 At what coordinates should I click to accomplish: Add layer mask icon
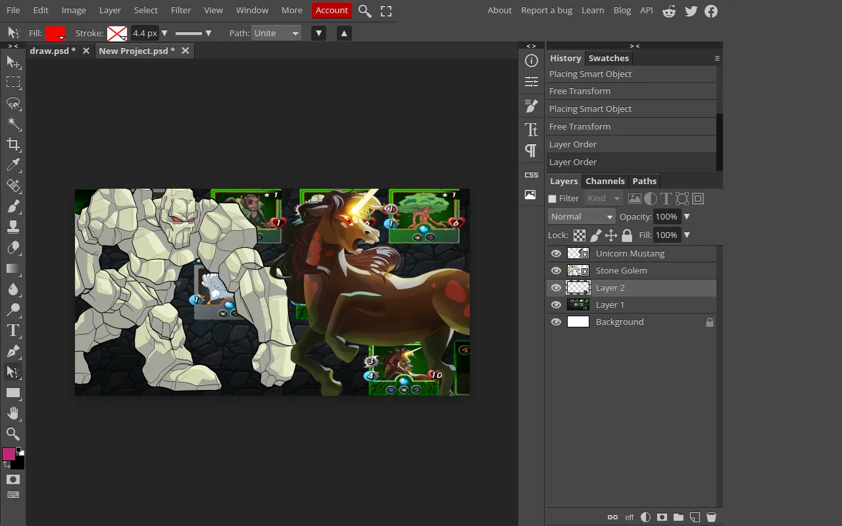[662, 517]
